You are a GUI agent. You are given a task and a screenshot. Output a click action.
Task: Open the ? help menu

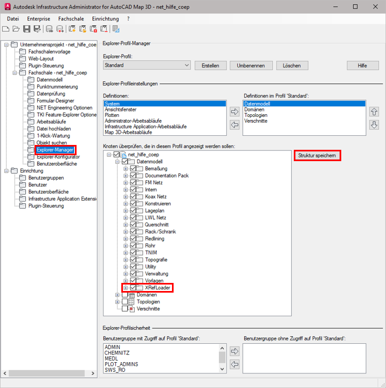pos(128,19)
